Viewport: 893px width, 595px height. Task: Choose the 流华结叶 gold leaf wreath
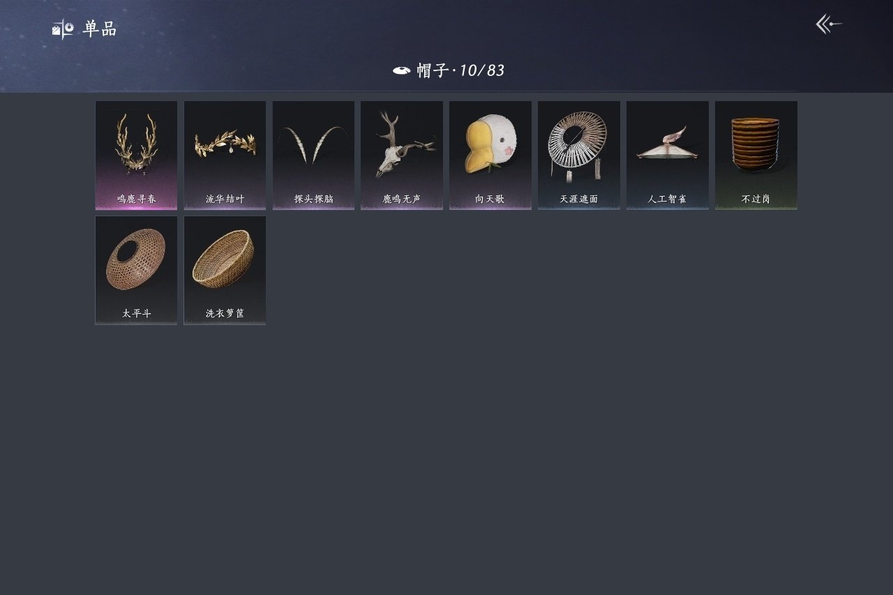[x=225, y=156]
